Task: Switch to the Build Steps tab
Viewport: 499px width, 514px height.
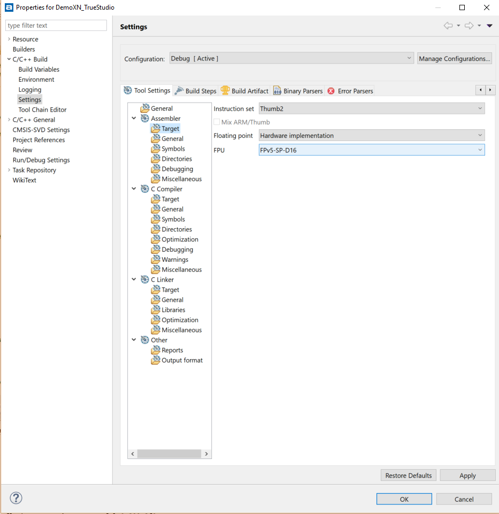Action: (196, 91)
